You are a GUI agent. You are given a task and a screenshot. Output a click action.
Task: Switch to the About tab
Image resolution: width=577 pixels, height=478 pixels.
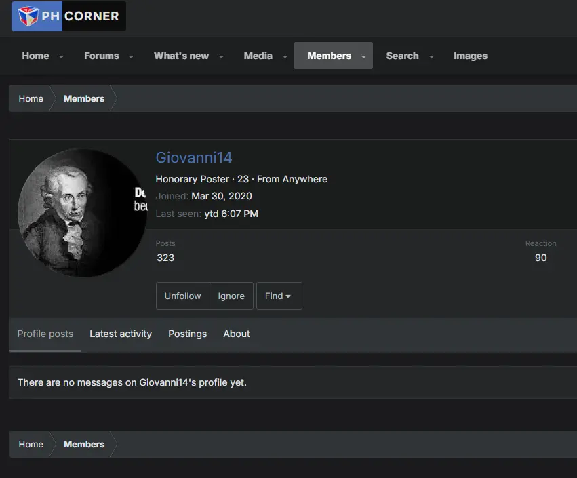237,334
